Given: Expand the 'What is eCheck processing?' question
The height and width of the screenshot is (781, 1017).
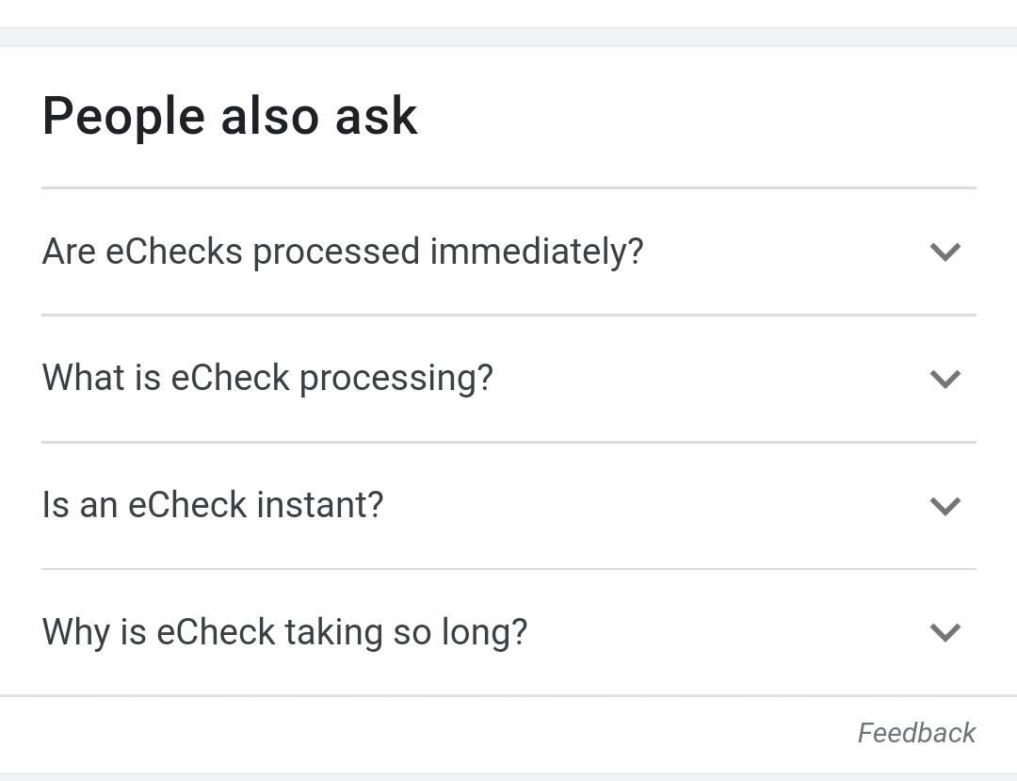Looking at the screenshot, I should (508, 379).
